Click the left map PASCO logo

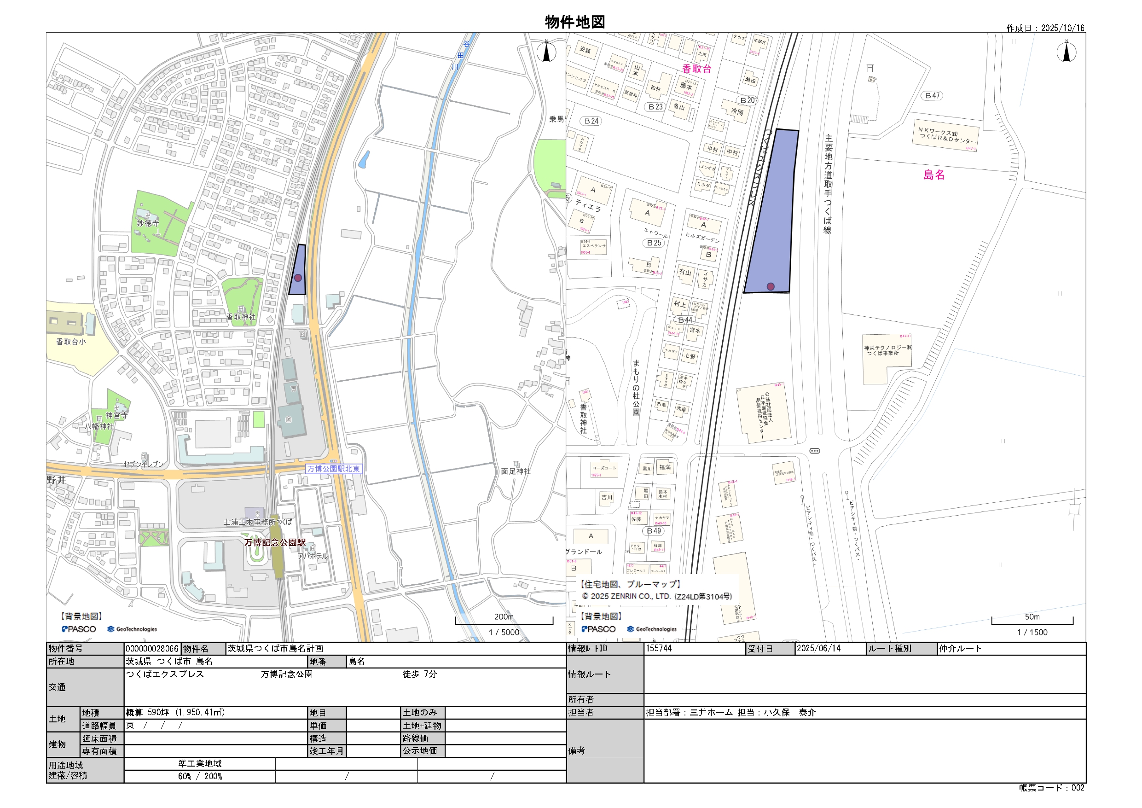click(x=79, y=629)
